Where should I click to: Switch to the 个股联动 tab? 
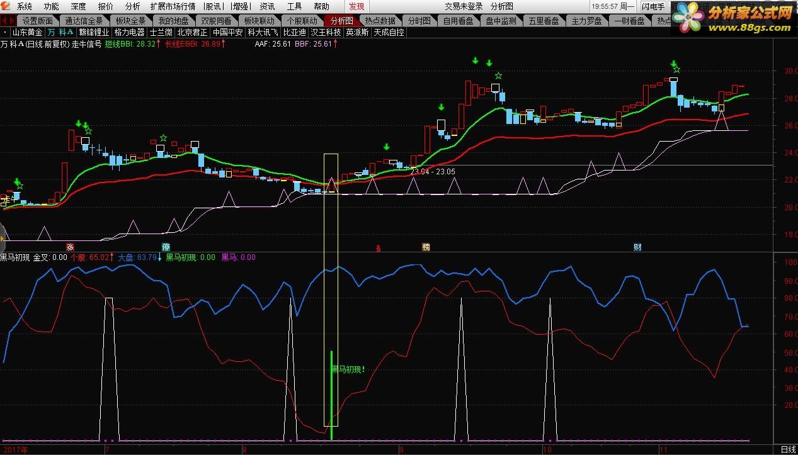[302, 21]
